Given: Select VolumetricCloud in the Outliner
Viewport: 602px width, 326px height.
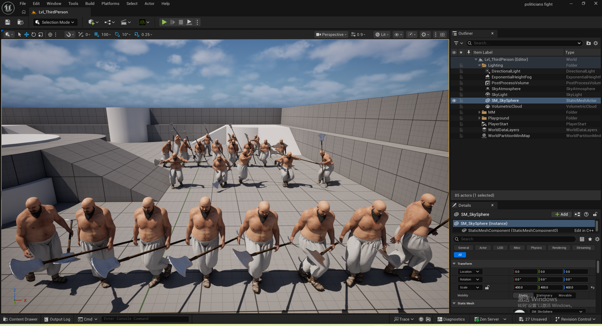Looking at the screenshot, I should pos(506,107).
